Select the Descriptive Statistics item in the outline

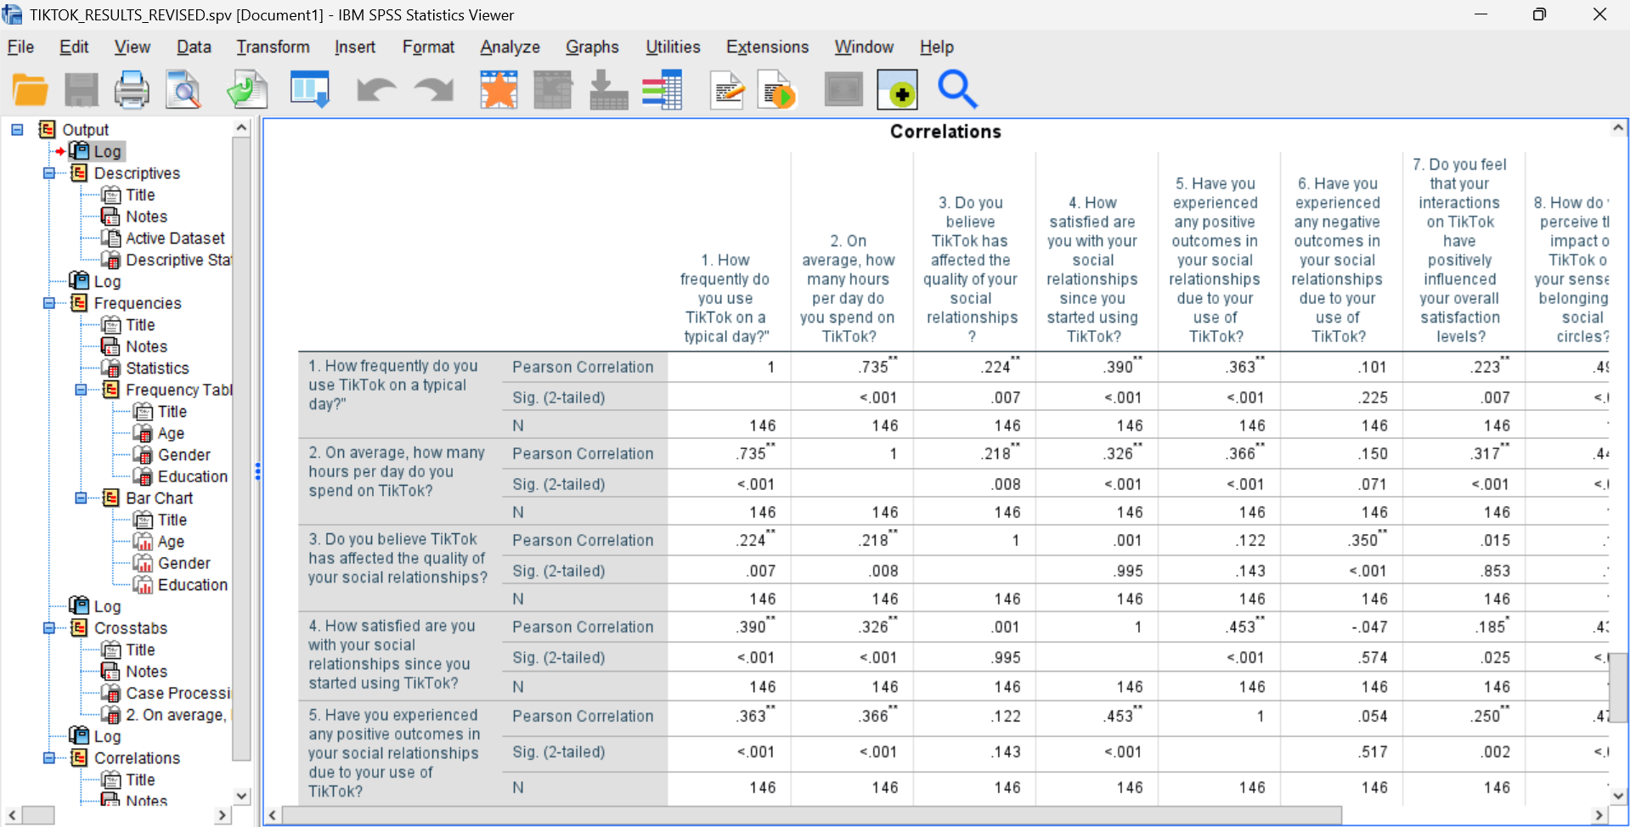coord(178,260)
